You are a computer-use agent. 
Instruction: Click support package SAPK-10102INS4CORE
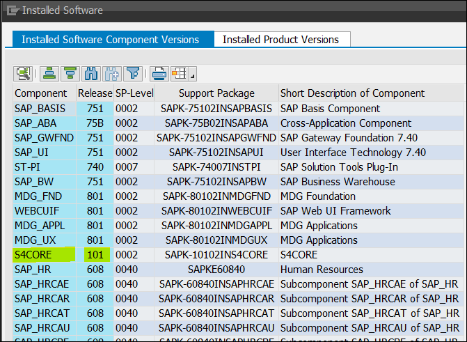216,255
